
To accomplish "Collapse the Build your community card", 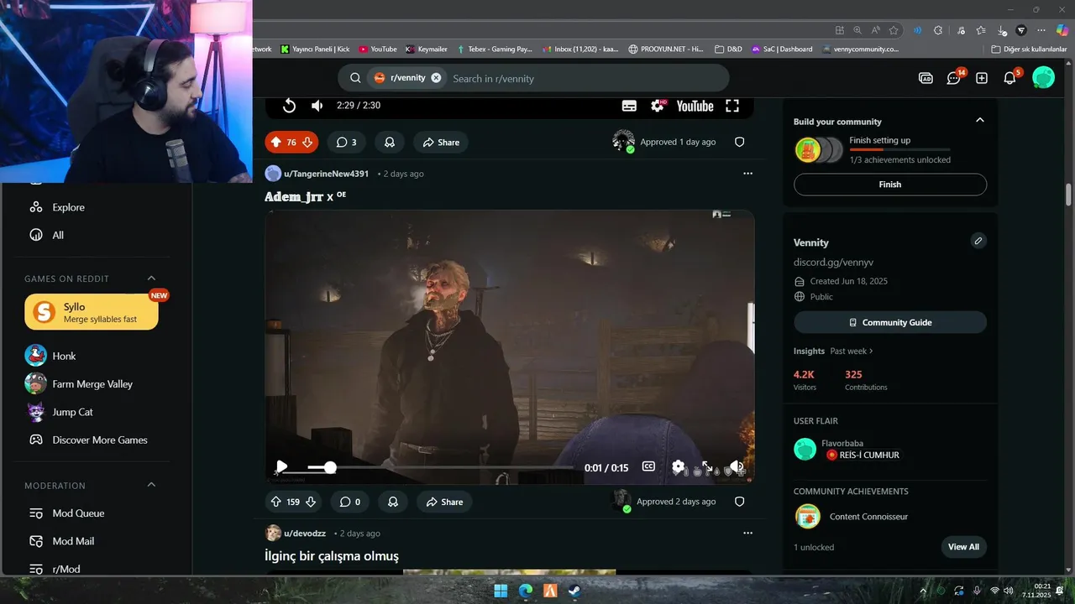I will pos(979,121).
